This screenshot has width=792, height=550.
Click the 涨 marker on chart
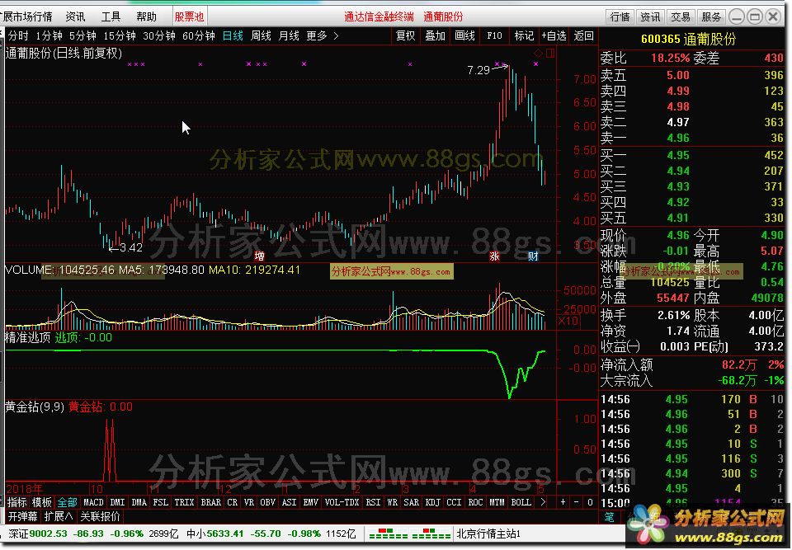(x=494, y=256)
